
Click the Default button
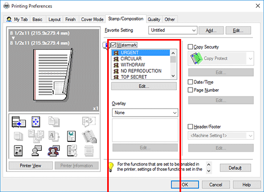click(x=235, y=168)
